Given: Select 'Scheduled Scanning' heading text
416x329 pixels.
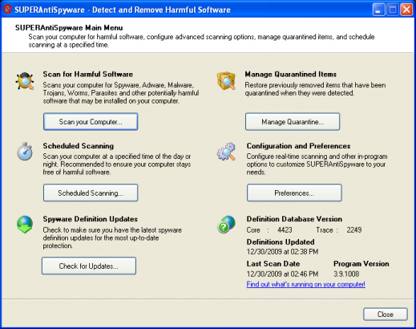Looking at the screenshot, I should [79, 146].
